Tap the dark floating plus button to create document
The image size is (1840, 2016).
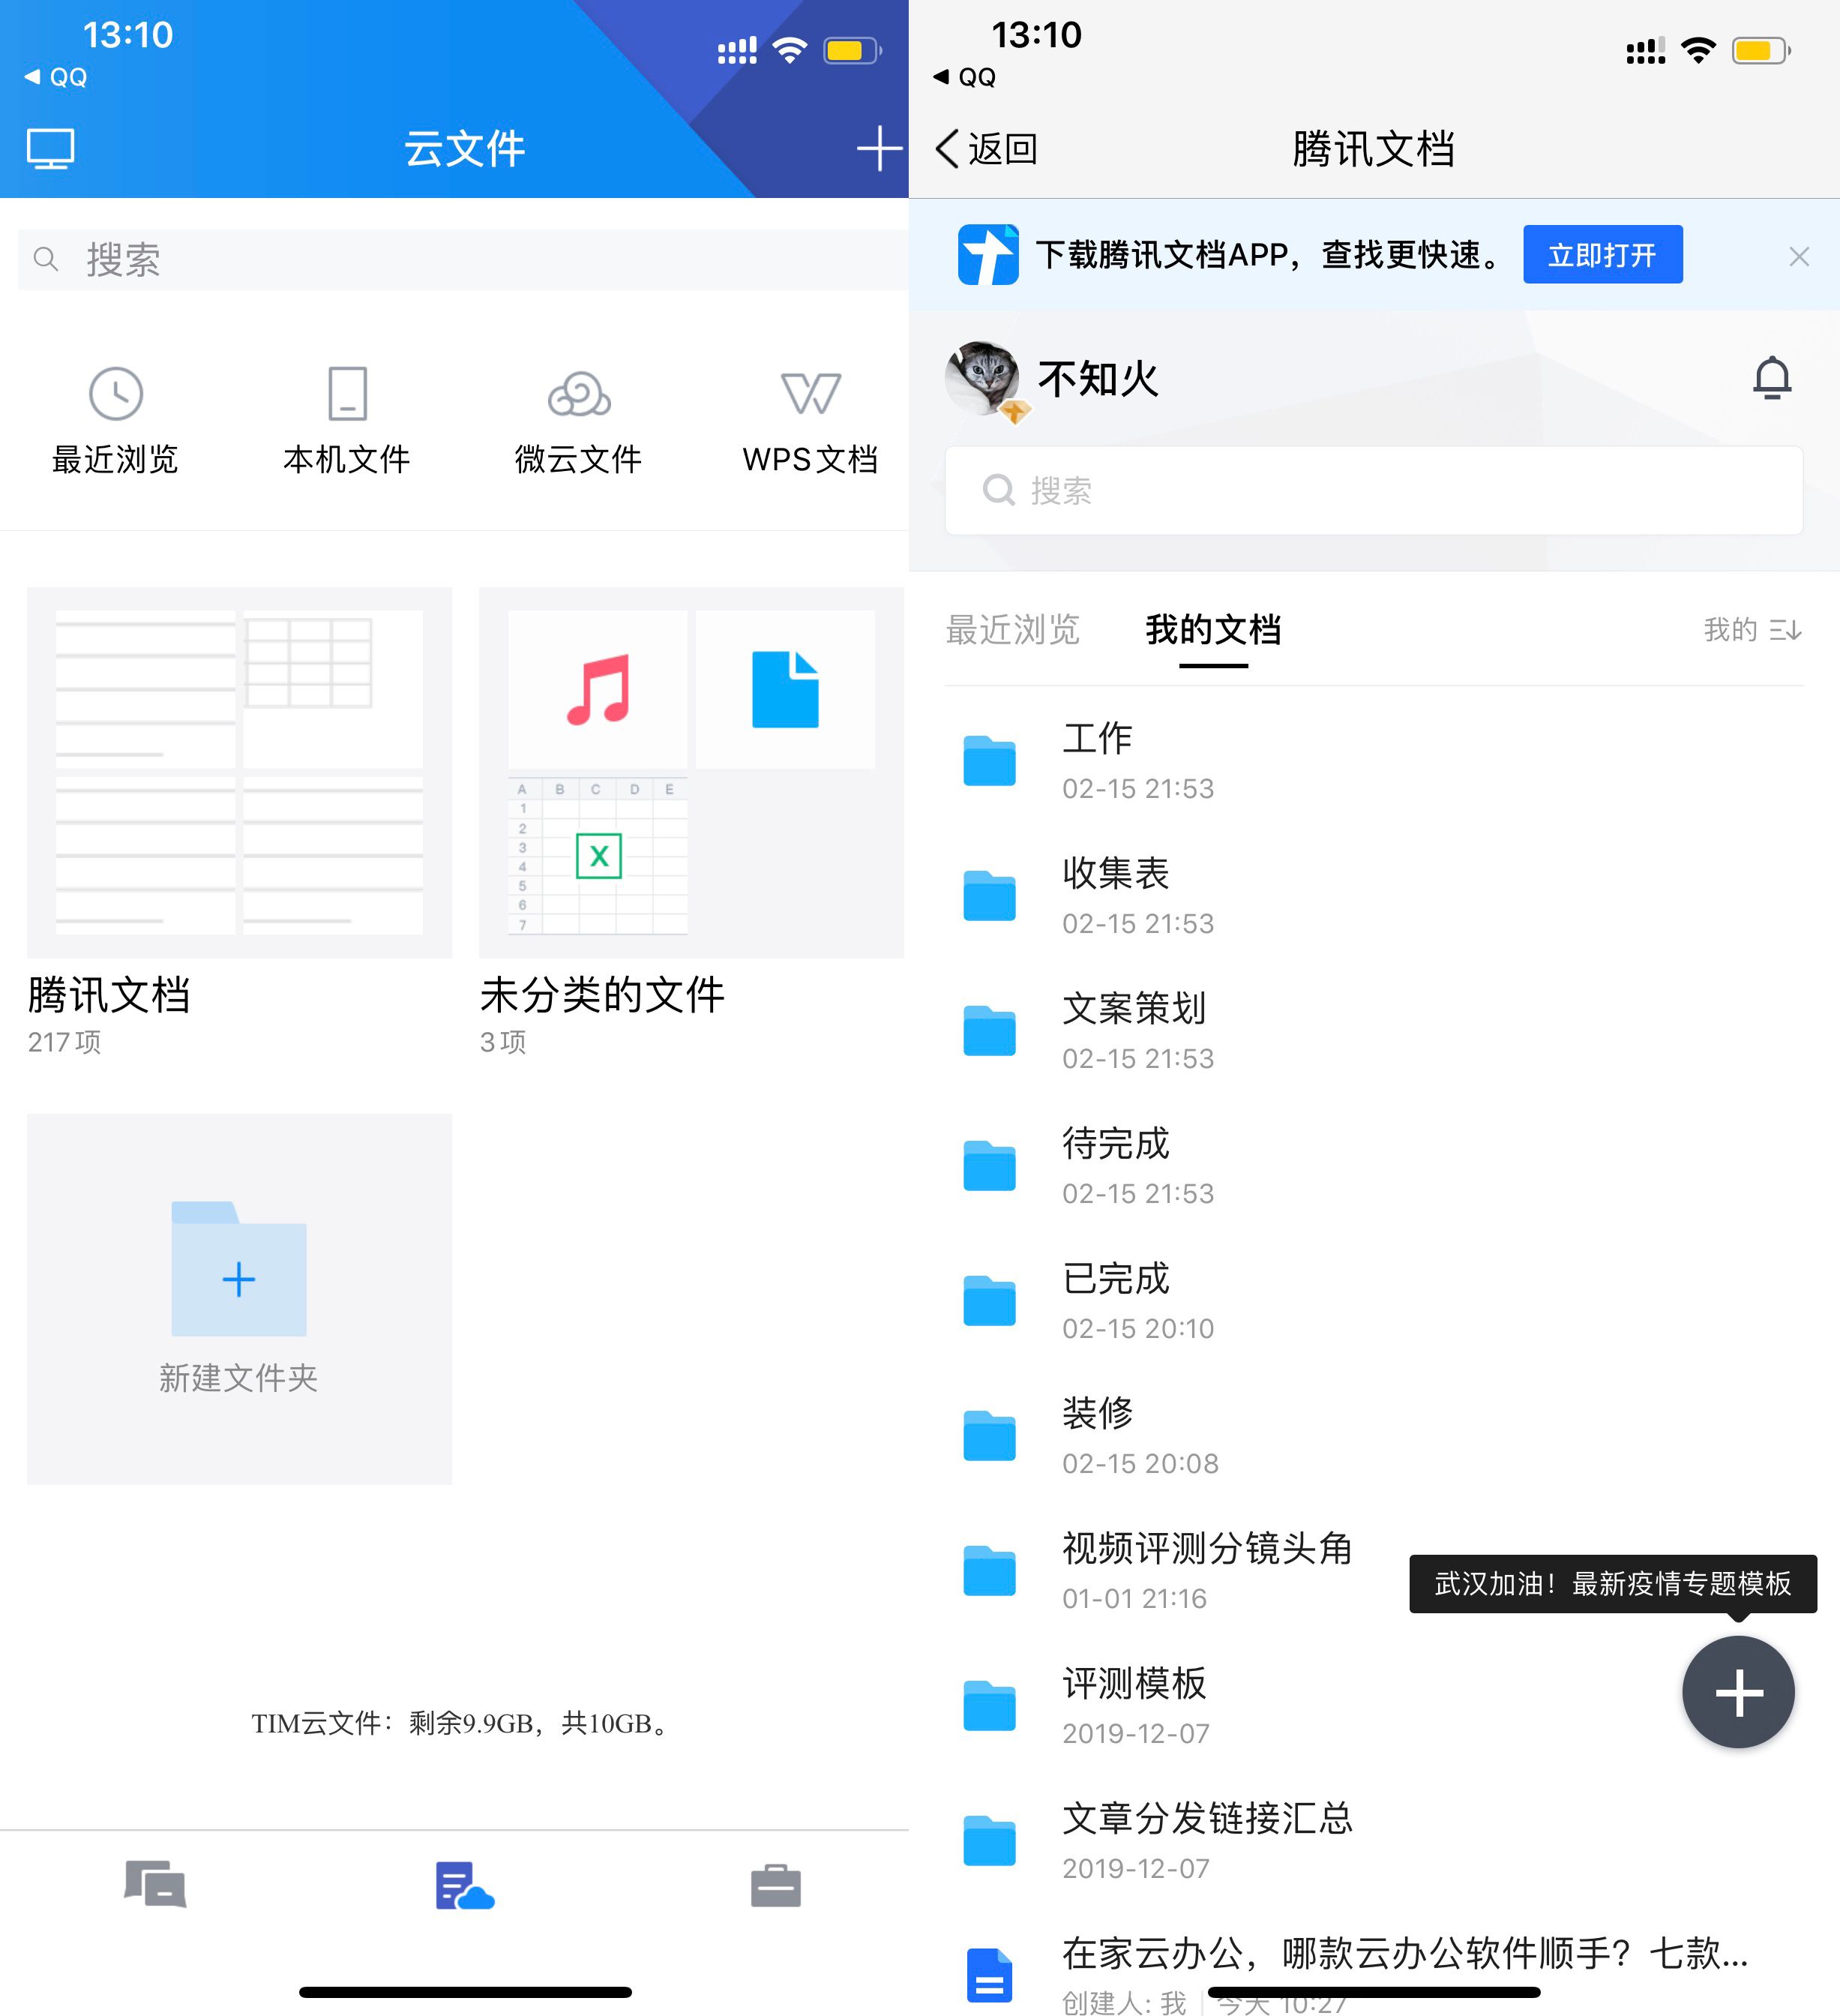(1738, 1692)
